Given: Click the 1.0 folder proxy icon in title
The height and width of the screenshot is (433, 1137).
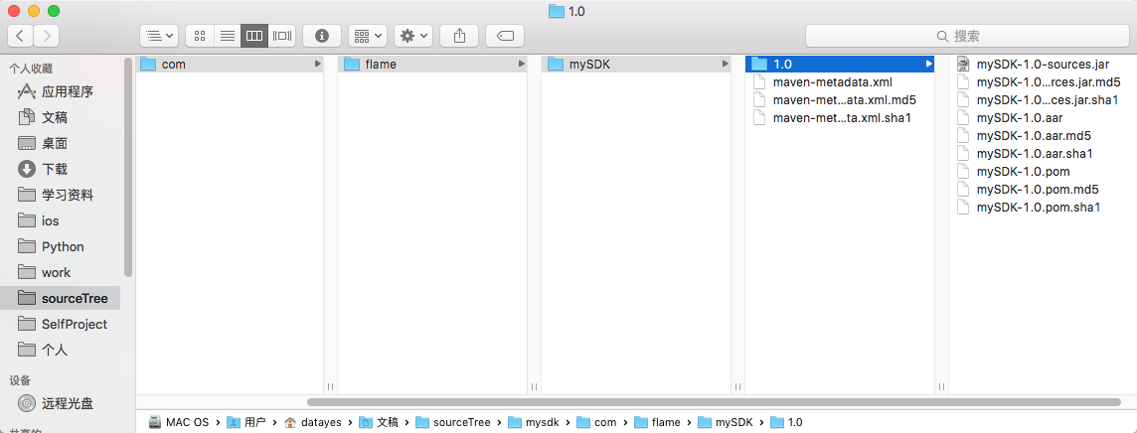Looking at the screenshot, I should coord(556,11).
